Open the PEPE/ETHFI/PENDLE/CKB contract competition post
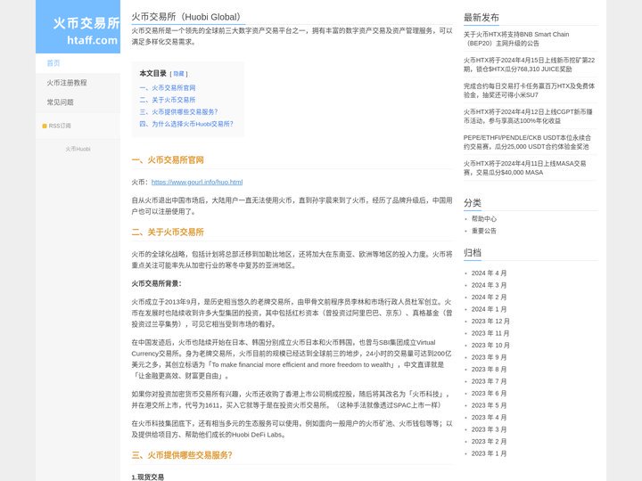Image resolution: width=642 pixels, height=481 pixels. tap(527, 142)
